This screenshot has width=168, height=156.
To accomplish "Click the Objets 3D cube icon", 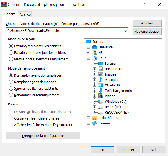I will 101,85.
